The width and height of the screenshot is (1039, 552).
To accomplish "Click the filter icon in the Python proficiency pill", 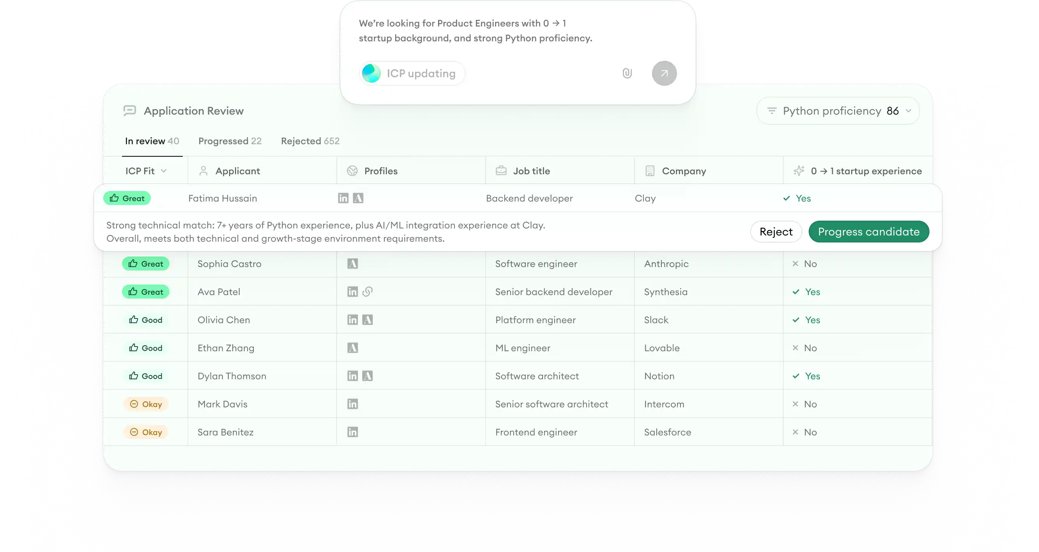I will [772, 111].
